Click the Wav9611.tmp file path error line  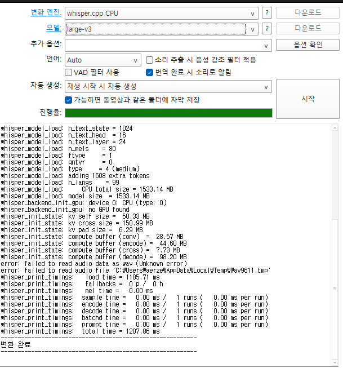click(x=136, y=271)
